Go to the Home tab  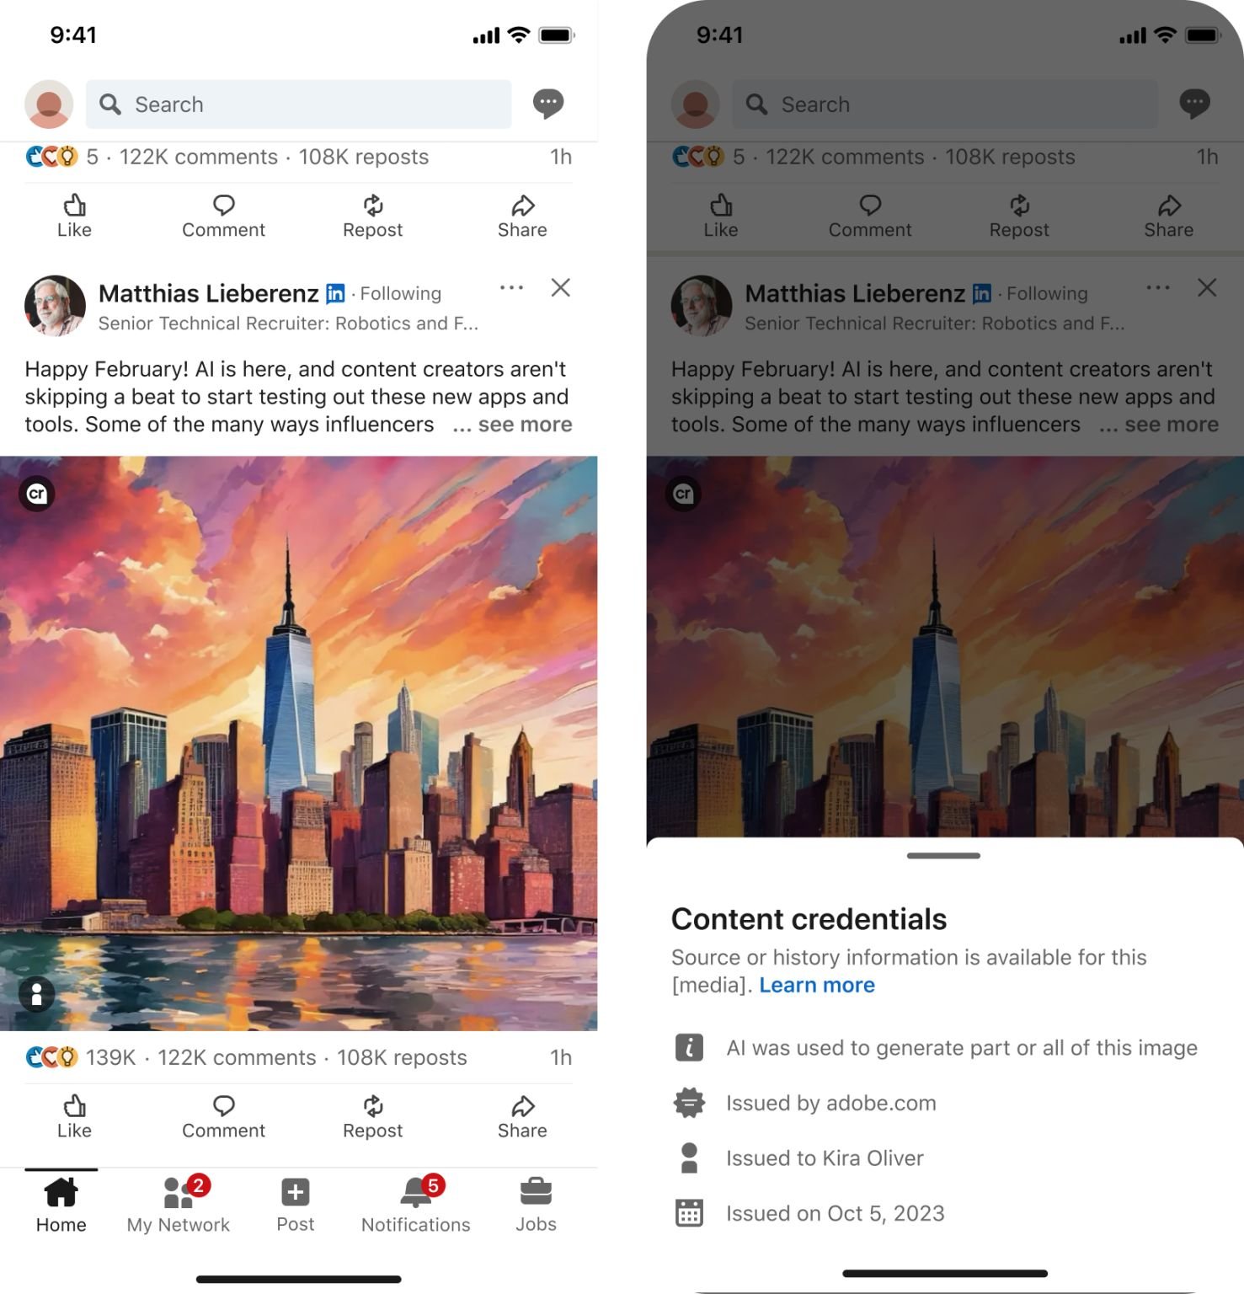61,1205
